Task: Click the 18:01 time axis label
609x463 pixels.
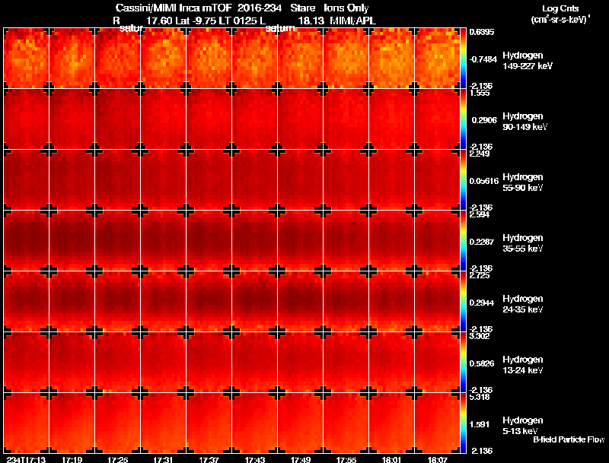Action: [x=391, y=459]
